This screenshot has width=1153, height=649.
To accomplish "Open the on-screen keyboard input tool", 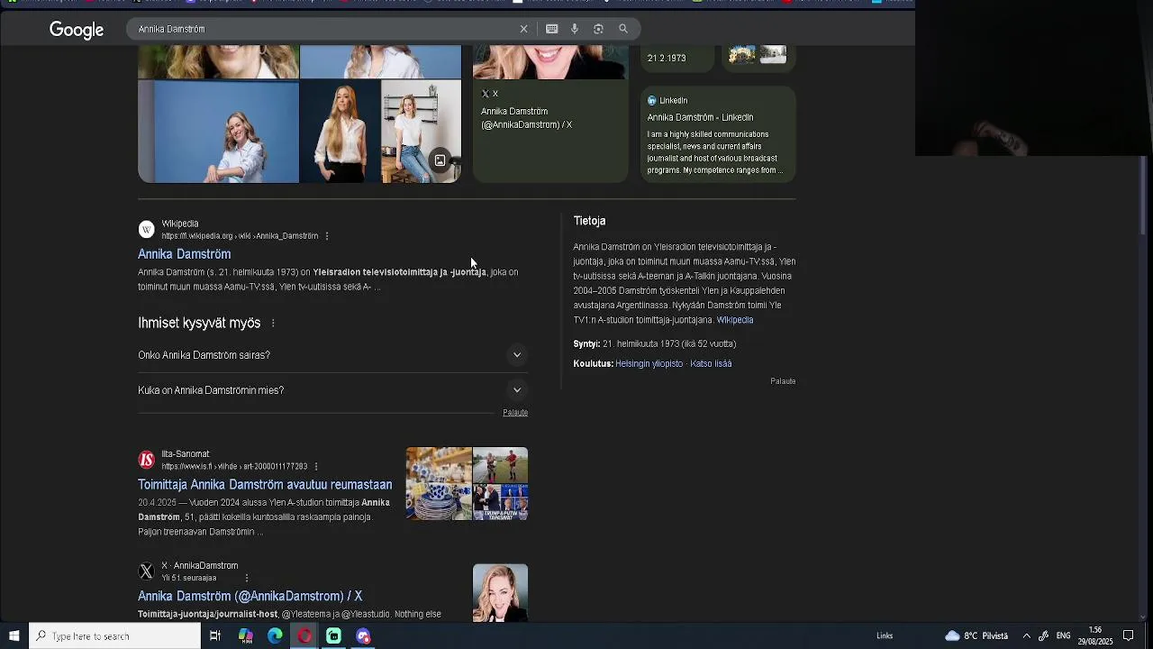I will tap(551, 29).
